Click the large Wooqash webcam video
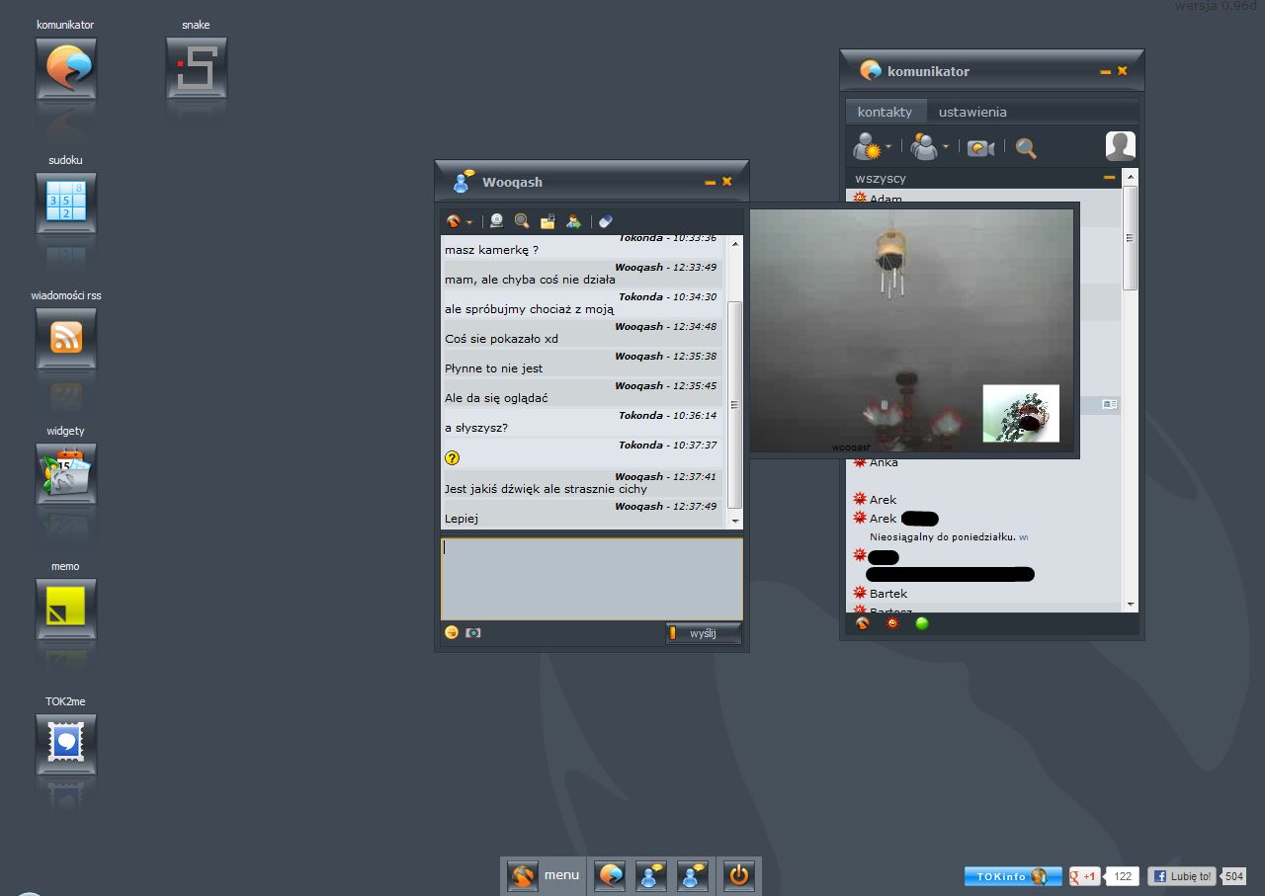1265x896 pixels. pos(911,329)
